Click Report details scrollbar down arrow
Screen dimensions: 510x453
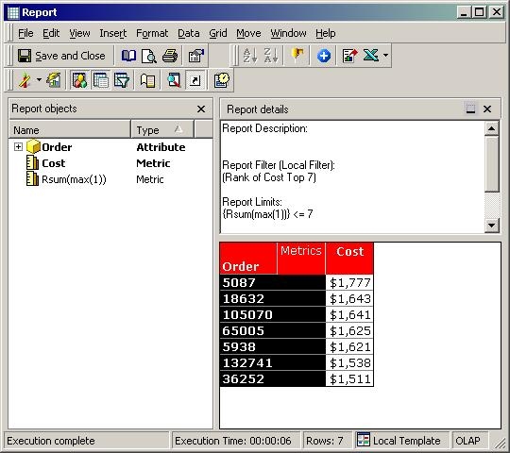pos(491,226)
